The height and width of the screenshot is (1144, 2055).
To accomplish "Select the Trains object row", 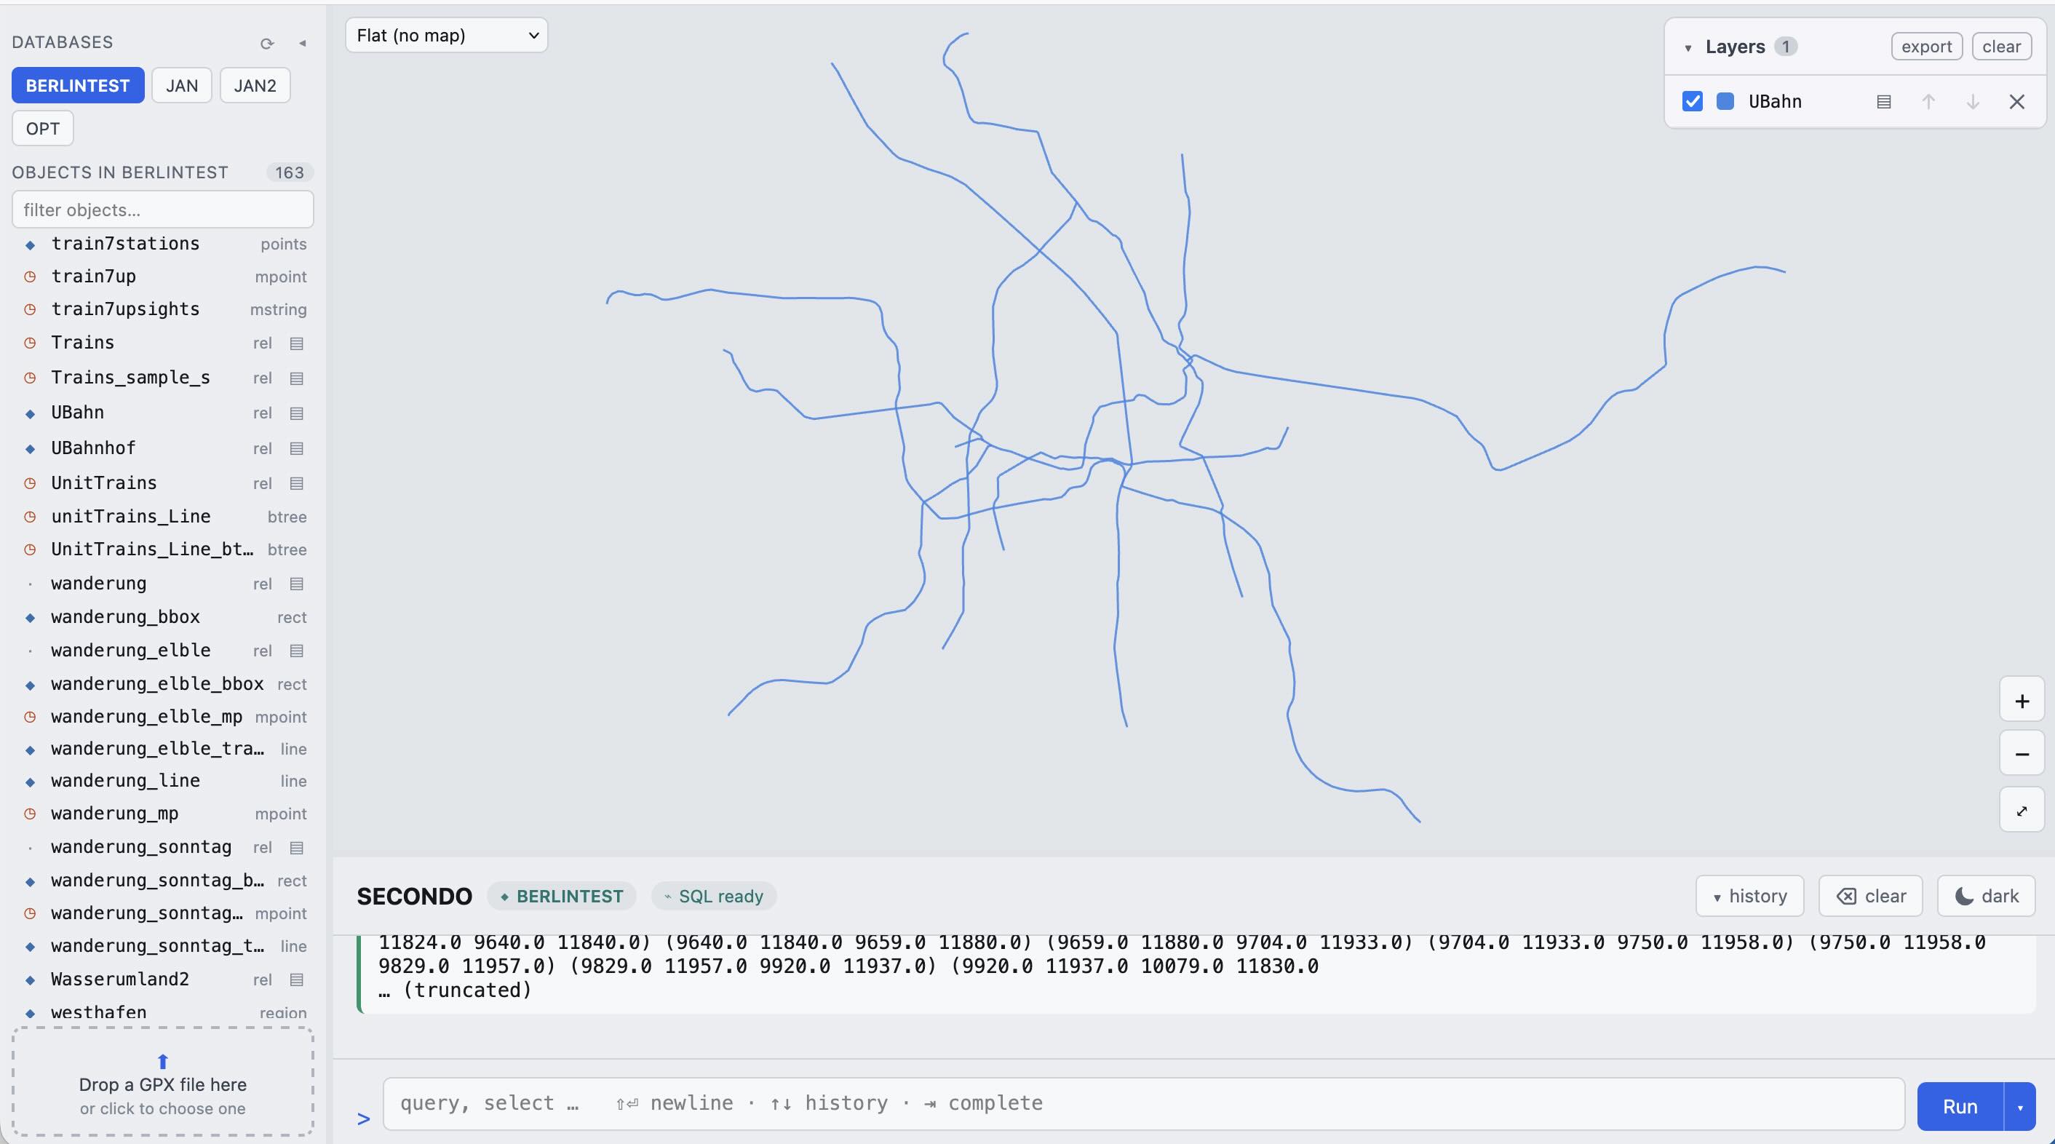I will coord(163,343).
